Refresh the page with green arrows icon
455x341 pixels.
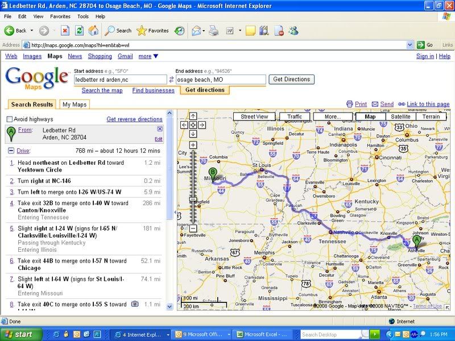click(x=79, y=31)
